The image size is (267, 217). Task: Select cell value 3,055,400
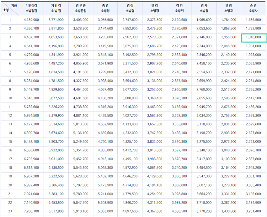(x=253, y=185)
